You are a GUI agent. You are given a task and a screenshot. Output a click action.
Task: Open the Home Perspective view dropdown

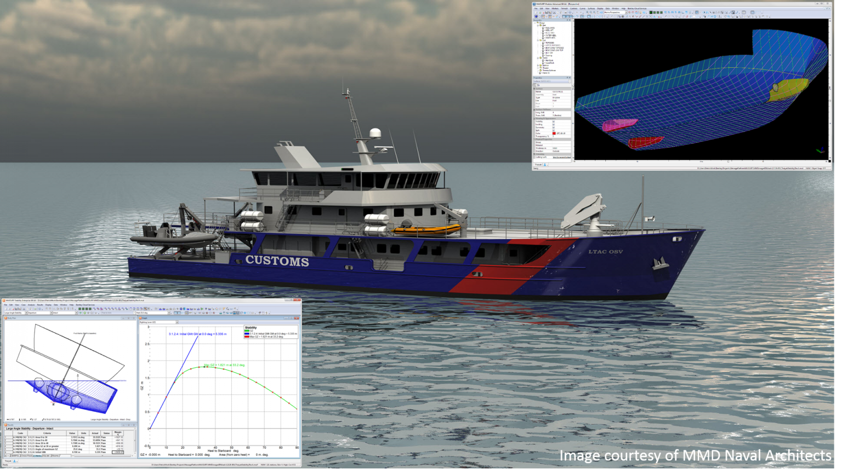(625, 13)
